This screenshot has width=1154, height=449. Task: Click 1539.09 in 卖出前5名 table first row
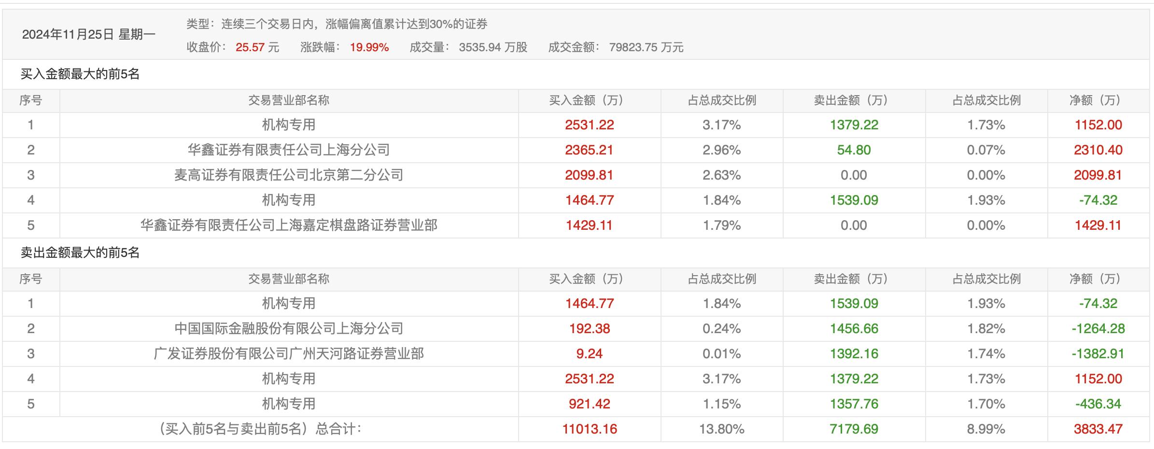pos(854,304)
